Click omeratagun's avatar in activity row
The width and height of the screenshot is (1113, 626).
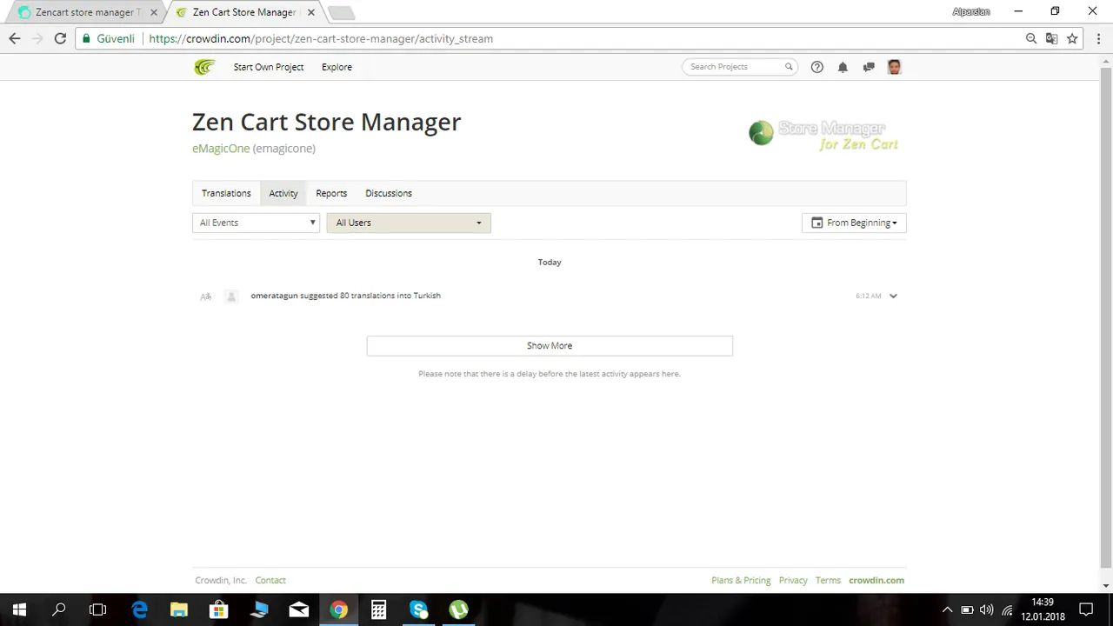click(231, 296)
